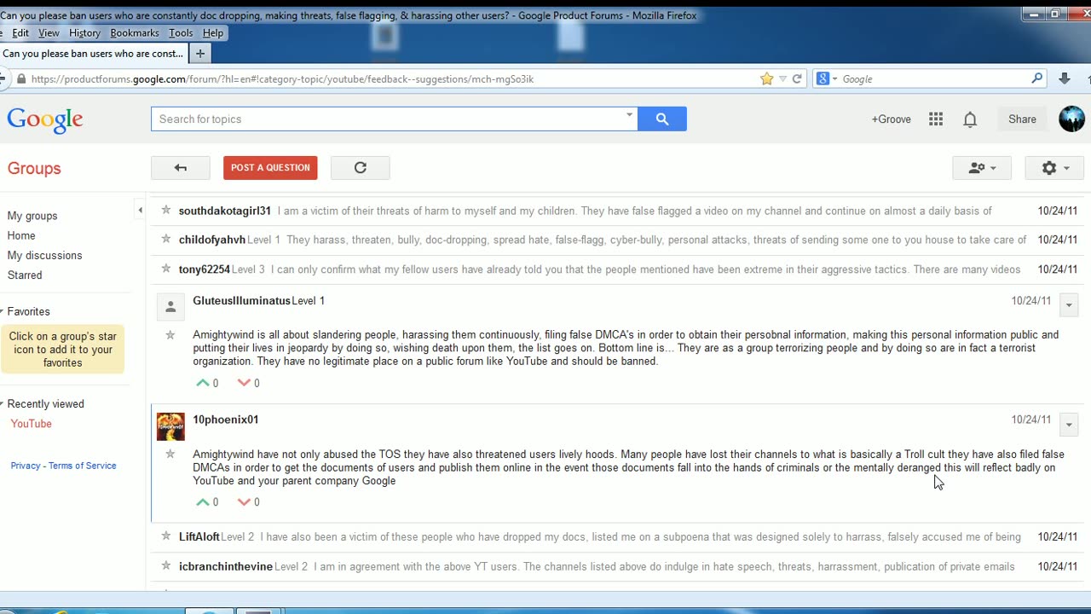The width and height of the screenshot is (1091, 614).
Task: Star the icbranchinthevine post
Action: 166,565
